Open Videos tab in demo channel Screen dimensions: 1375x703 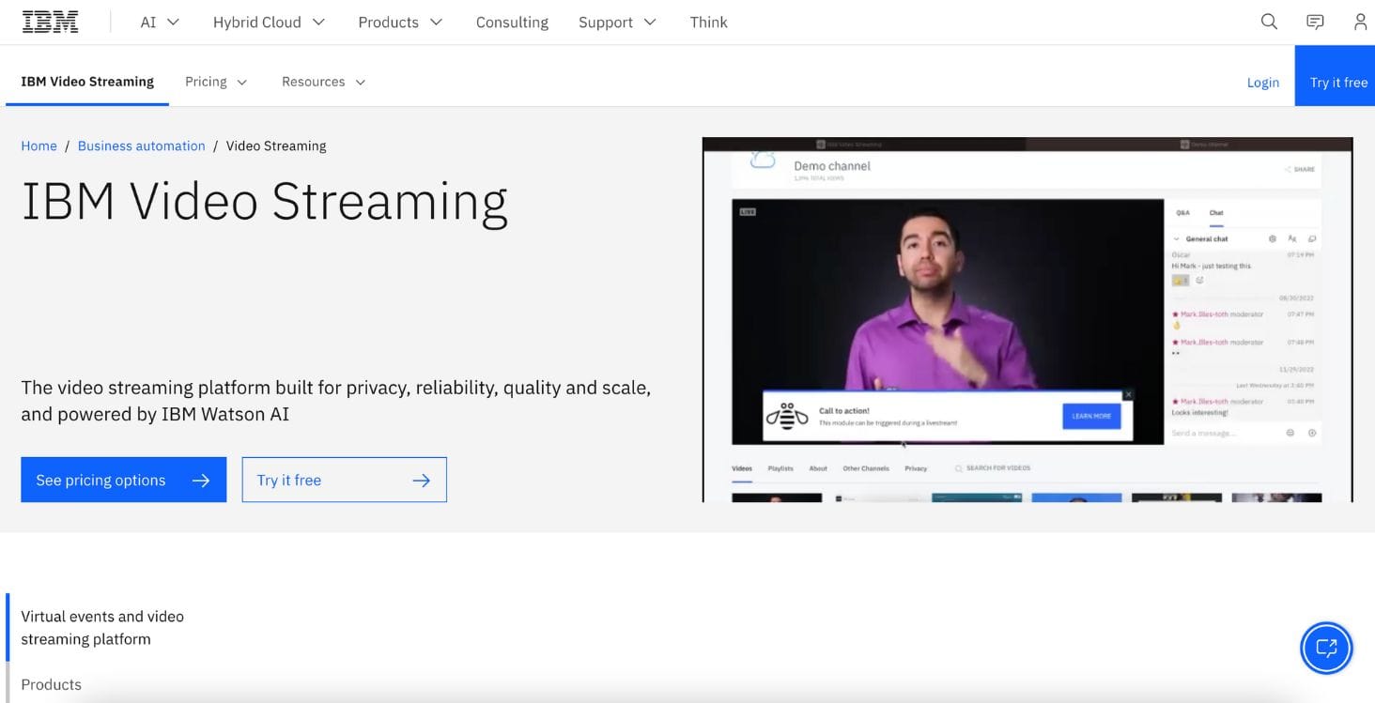pyautogui.click(x=742, y=468)
